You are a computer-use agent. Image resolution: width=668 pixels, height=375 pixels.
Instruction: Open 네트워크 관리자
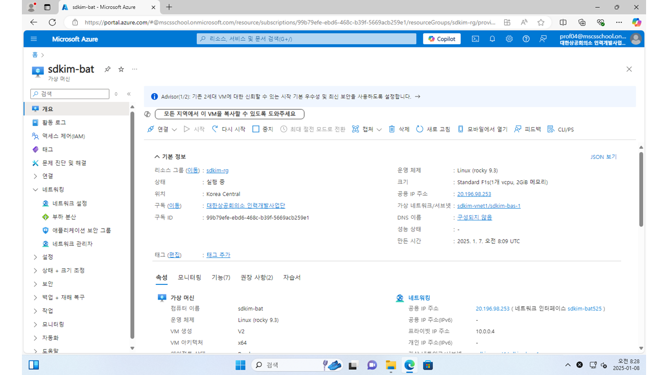tap(73, 244)
